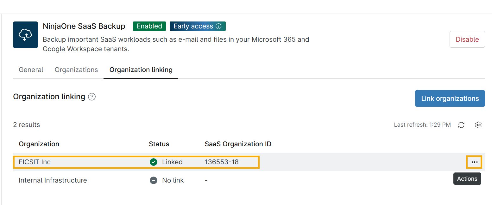Click the Link organizations button

click(450, 99)
